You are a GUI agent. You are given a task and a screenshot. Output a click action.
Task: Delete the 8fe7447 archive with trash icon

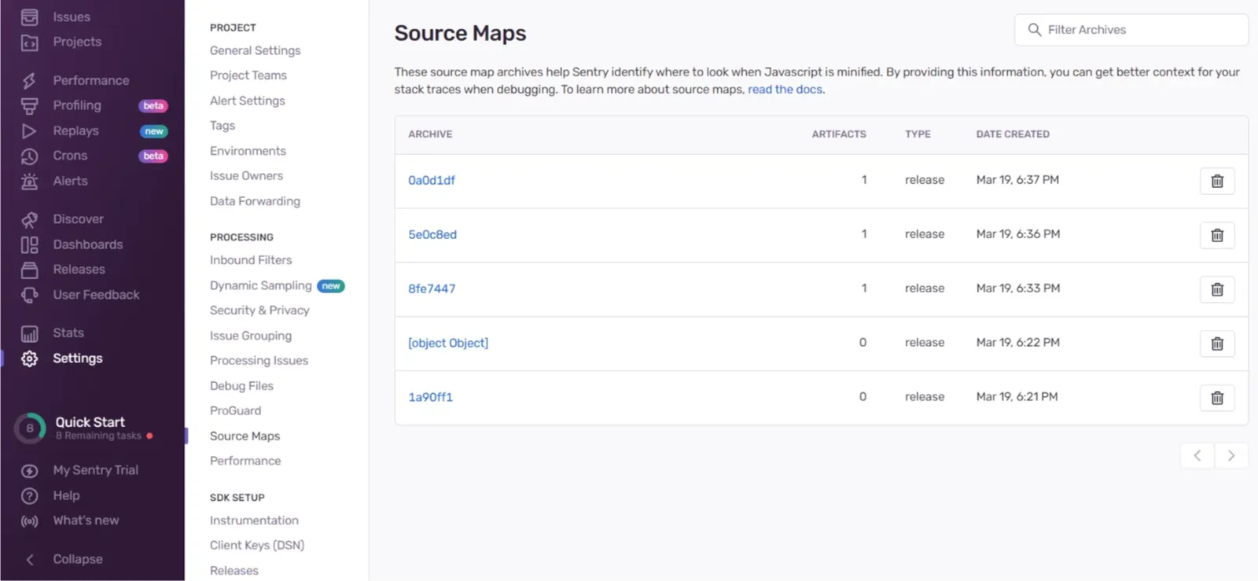[x=1217, y=289]
